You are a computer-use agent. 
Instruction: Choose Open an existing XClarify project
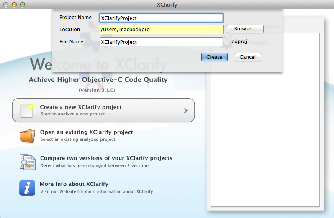click(x=87, y=132)
